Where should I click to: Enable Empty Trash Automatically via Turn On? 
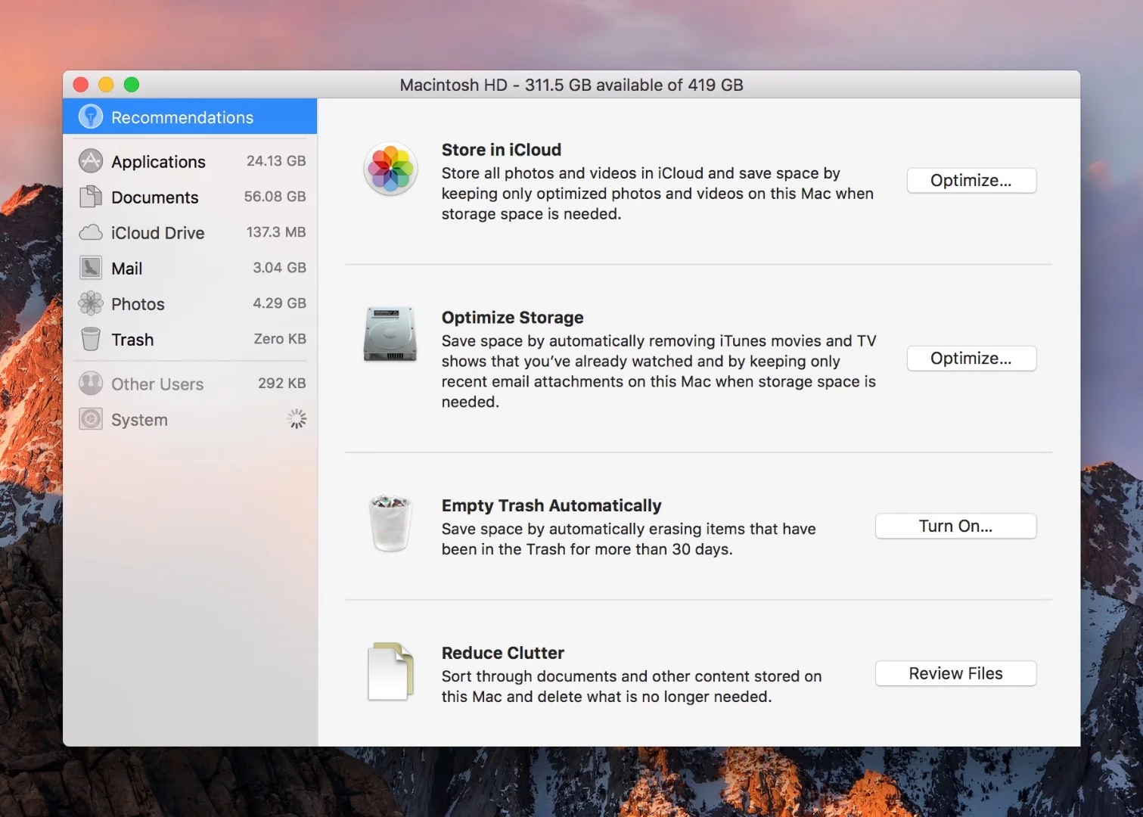955,526
